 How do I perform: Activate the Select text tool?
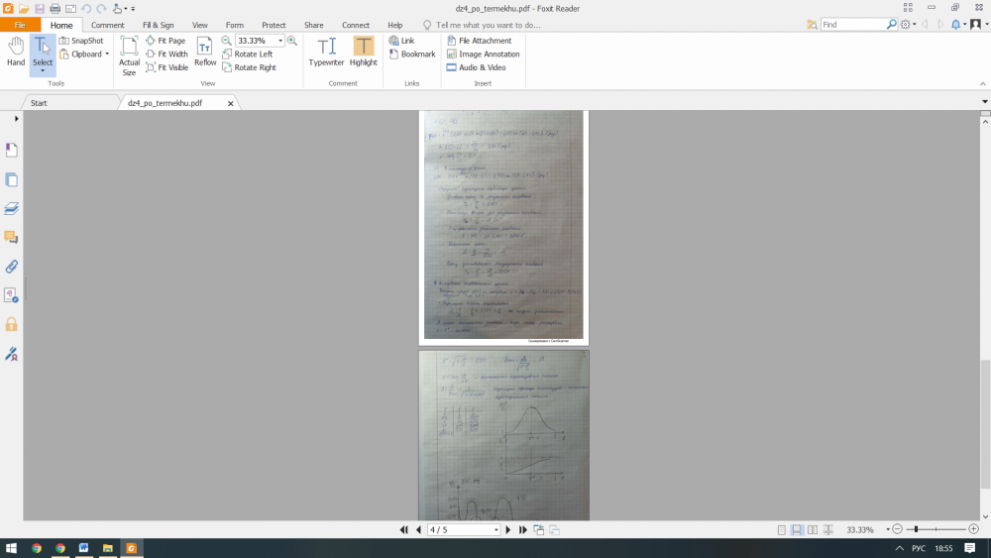(43, 55)
